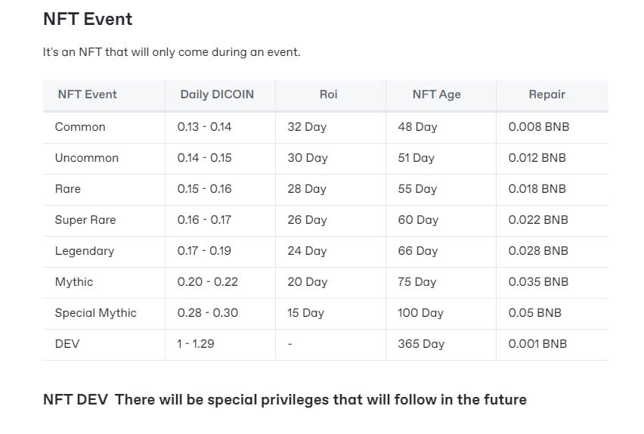Click the NFT DEV special privileges note
Viewport: 644px width, 434px height.
pyautogui.click(x=284, y=399)
